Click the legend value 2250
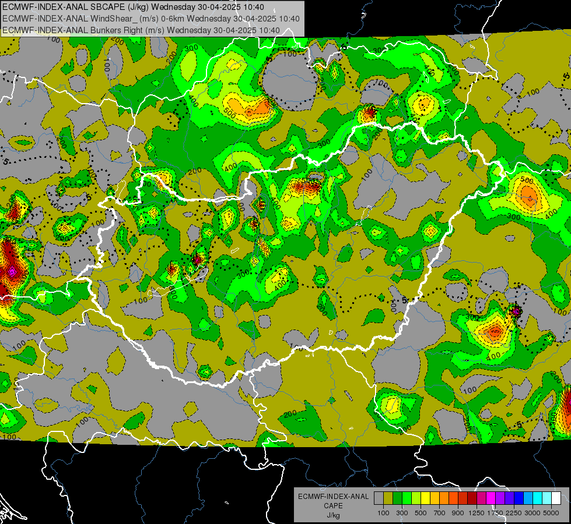Image resolution: width=571 pixels, height=524 pixels. click(x=514, y=513)
